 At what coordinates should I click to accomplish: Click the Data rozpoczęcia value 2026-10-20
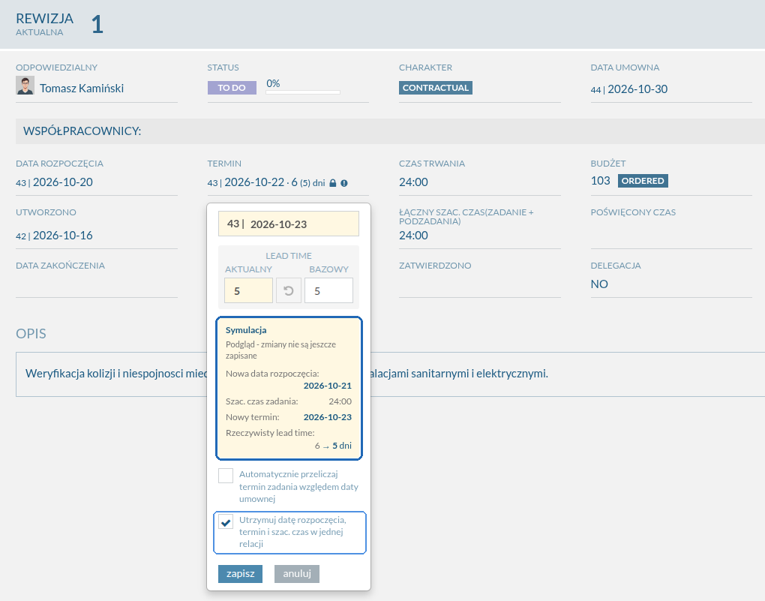62,182
